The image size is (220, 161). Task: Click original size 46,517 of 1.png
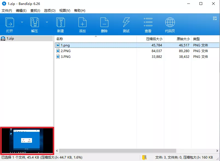(x=184, y=45)
